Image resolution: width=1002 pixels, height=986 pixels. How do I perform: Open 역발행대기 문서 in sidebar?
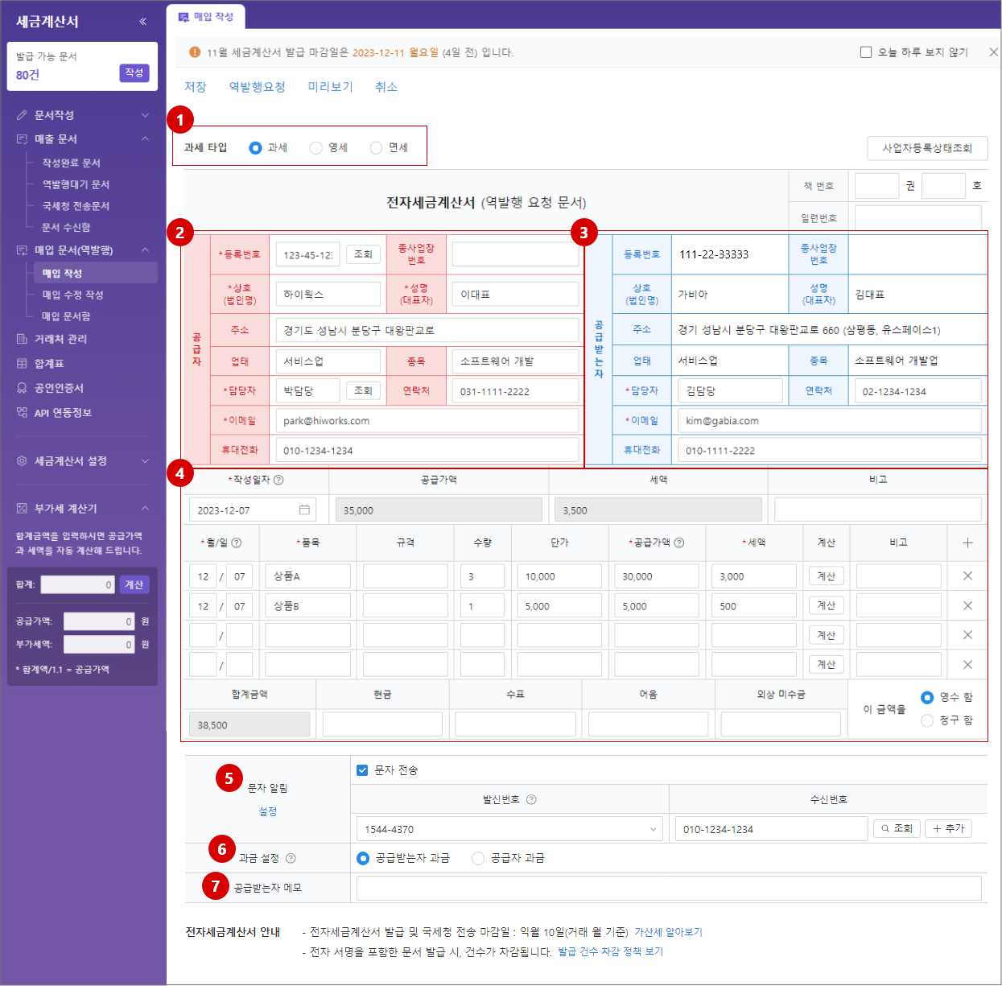tap(76, 184)
